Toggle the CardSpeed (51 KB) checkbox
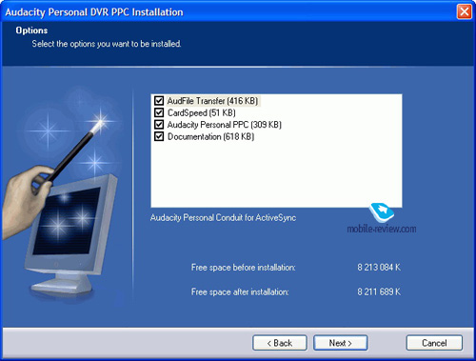 coord(159,112)
